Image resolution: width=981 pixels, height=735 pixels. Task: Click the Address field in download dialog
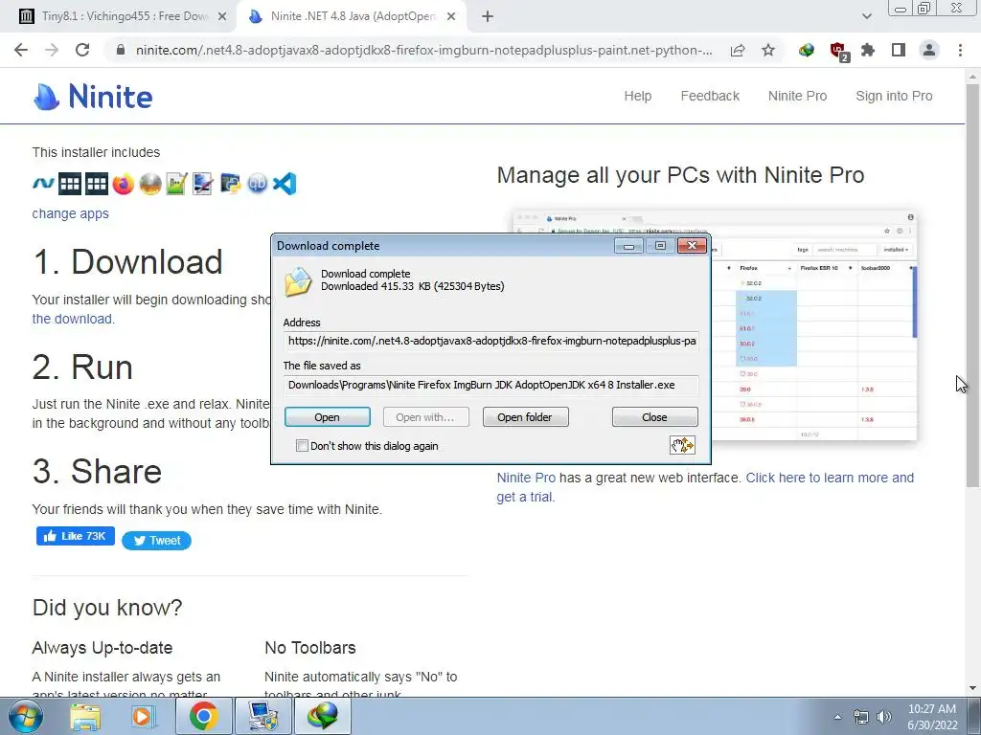click(491, 342)
